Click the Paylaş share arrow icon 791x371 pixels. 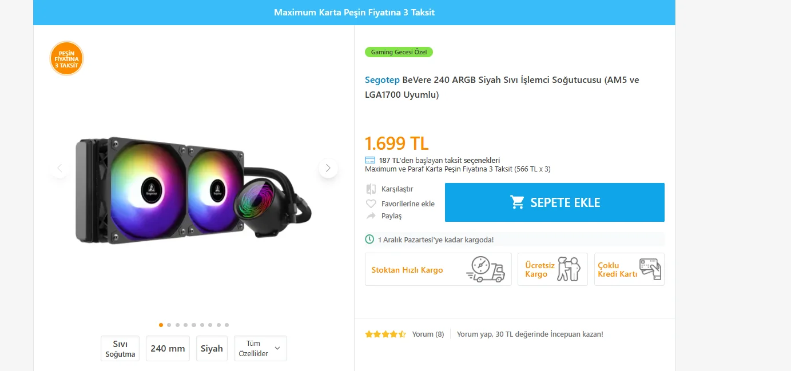pos(371,216)
